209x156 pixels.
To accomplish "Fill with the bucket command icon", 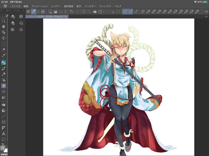I will (95, 12).
